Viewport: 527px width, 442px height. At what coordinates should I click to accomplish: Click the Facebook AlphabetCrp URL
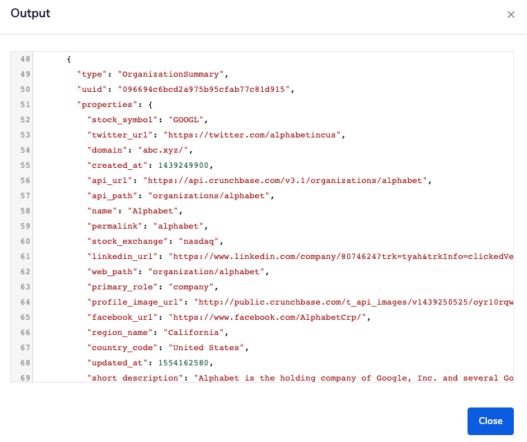pyautogui.click(x=266, y=318)
